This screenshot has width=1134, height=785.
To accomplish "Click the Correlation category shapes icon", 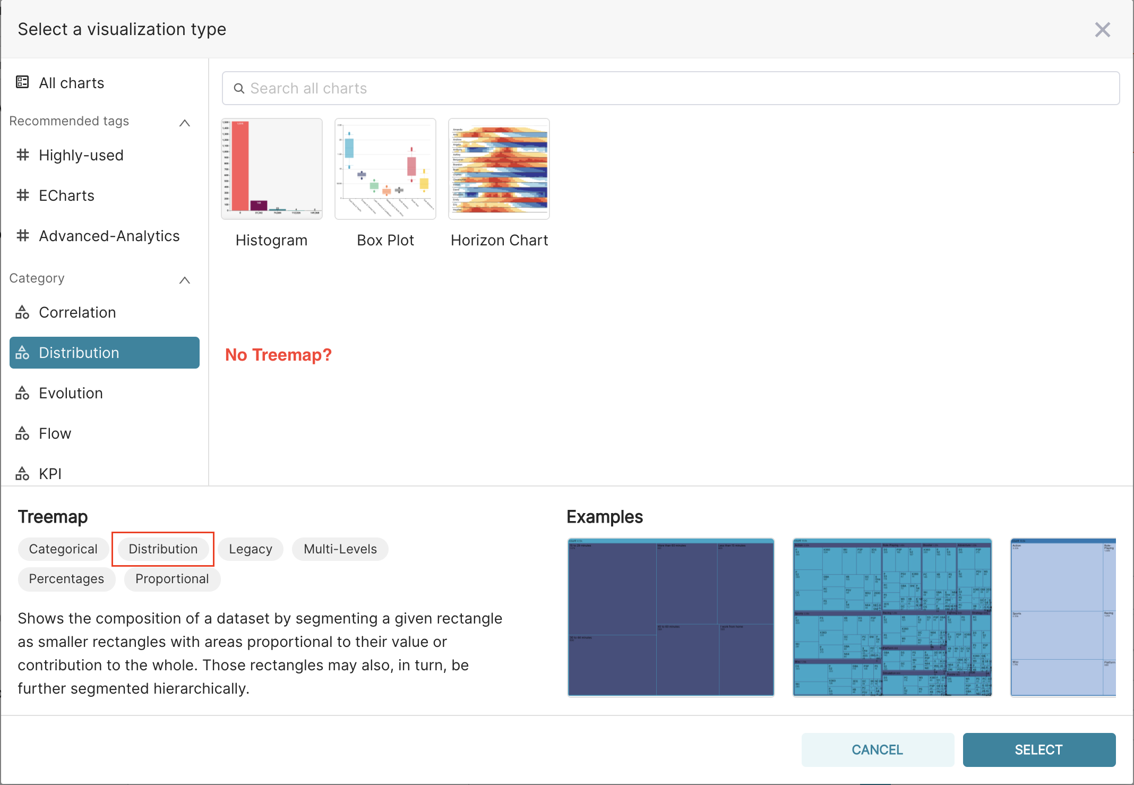I will pos(22,312).
